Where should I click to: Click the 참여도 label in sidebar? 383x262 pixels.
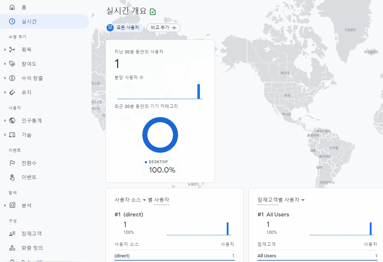click(29, 64)
